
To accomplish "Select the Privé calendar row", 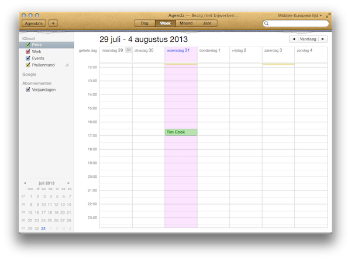I will [46, 45].
